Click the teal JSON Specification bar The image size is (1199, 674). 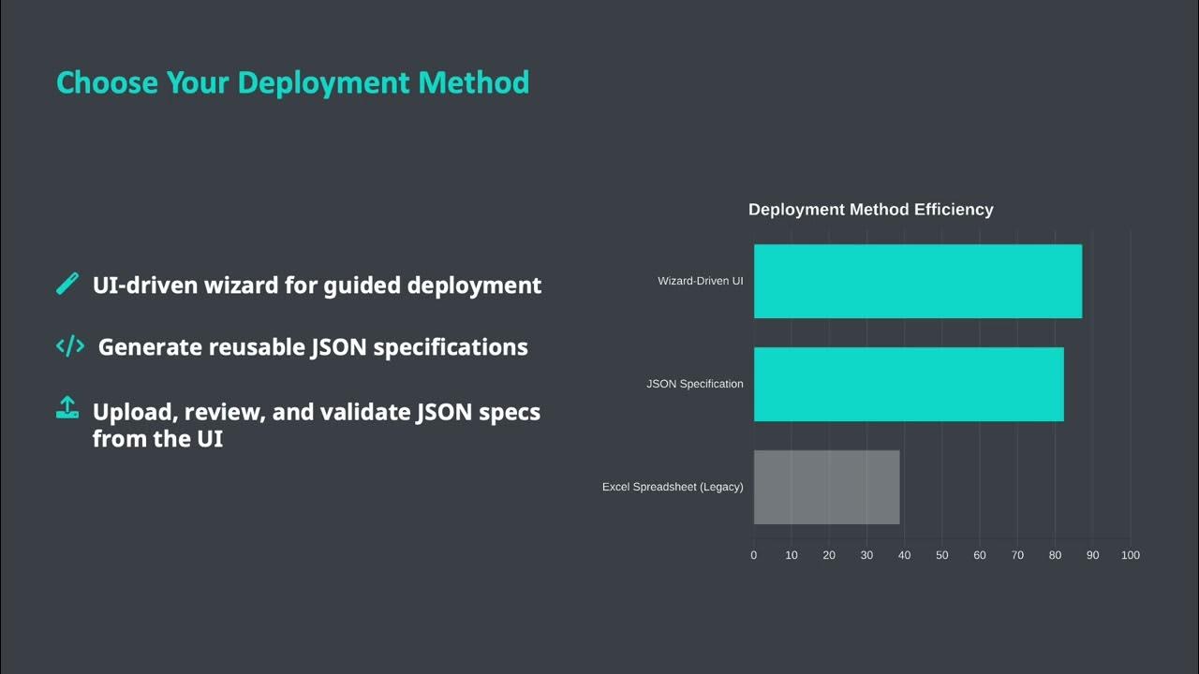(x=908, y=384)
